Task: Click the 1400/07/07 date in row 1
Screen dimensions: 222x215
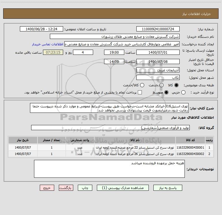Action: click(x=23, y=147)
